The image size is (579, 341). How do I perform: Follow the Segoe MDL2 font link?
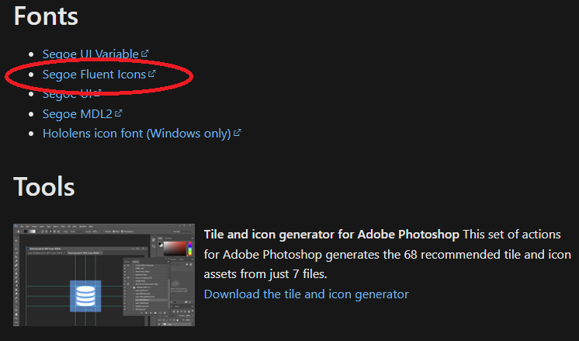point(77,113)
